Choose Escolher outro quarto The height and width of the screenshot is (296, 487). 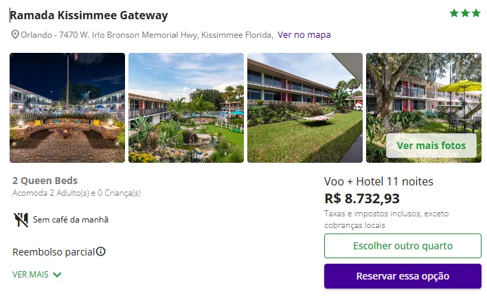coord(403,245)
